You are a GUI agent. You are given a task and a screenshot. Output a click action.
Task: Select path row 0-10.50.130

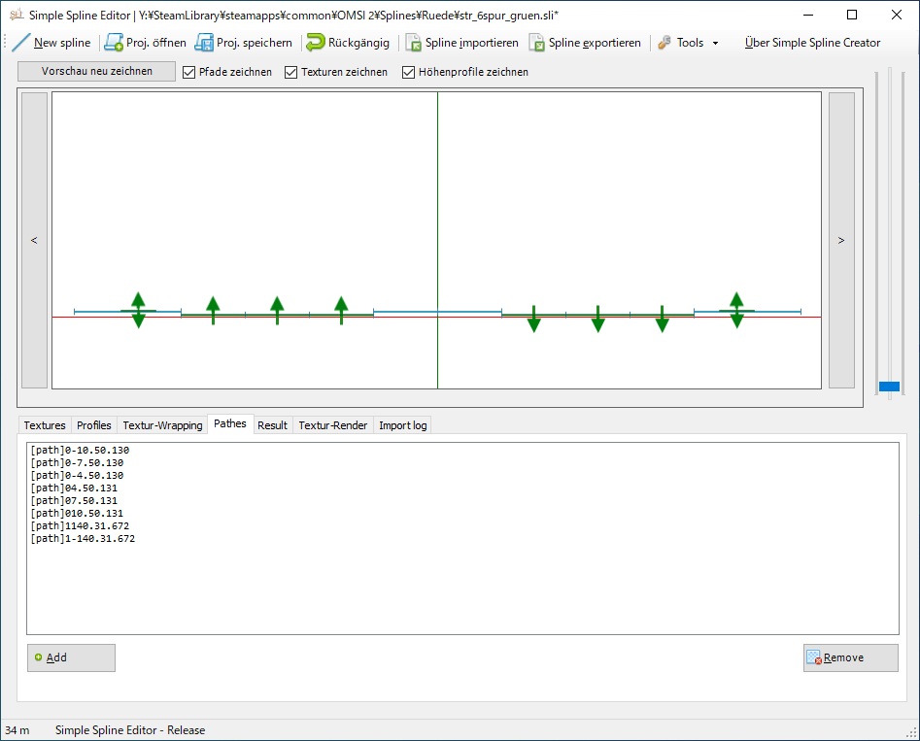click(80, 450)
